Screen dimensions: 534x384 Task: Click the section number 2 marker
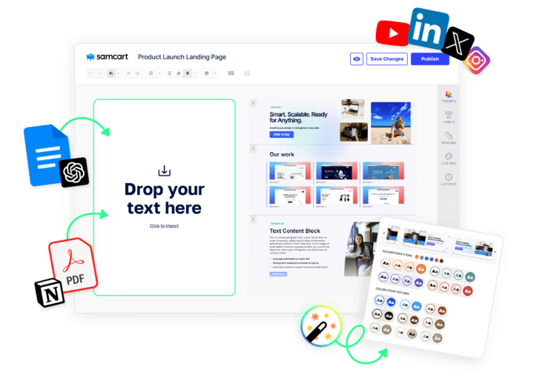[253, 103]
